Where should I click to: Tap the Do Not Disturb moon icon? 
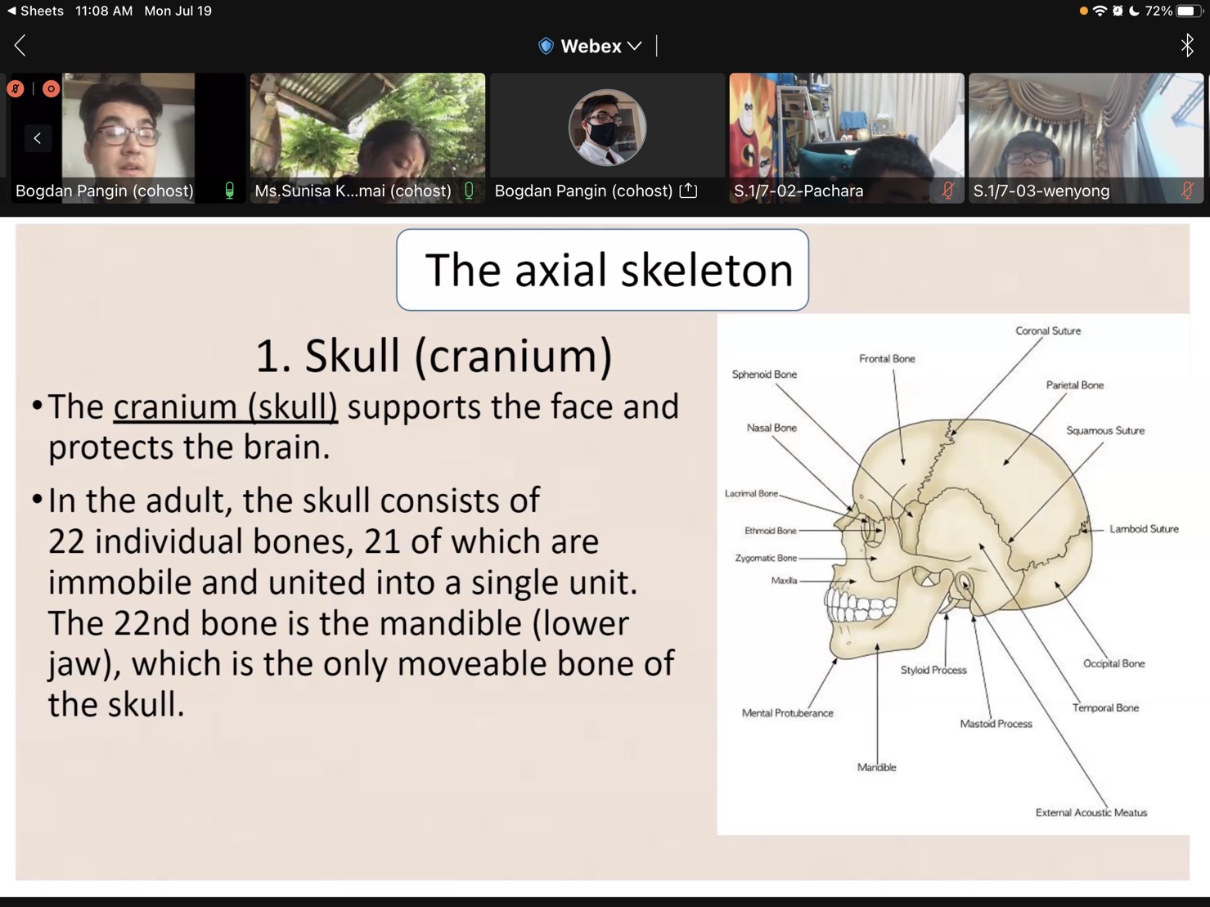(1134, 11)
